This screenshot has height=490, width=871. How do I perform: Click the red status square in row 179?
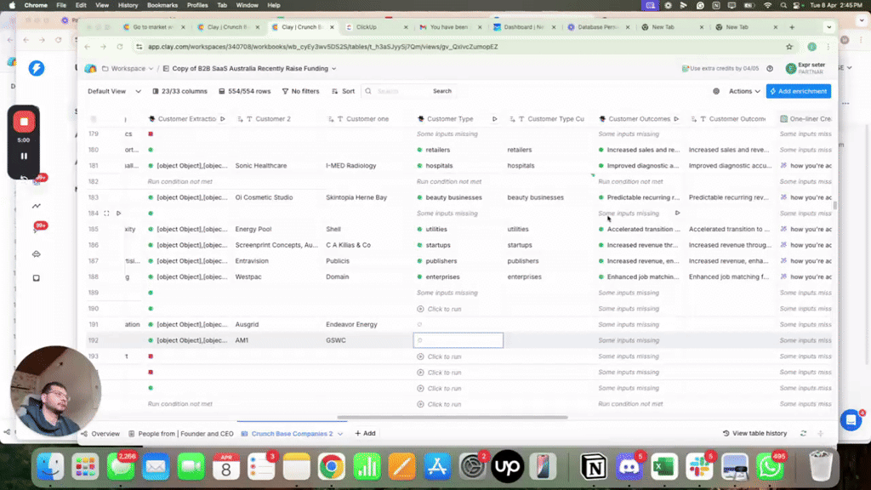(151, 134)
